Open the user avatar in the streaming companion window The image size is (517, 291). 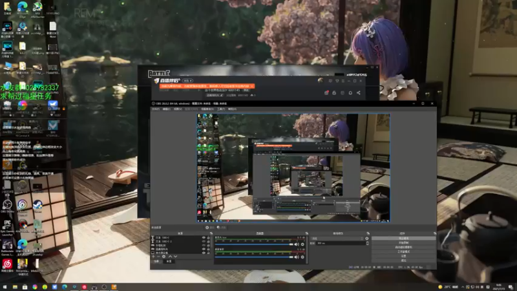click(x=320, y=80)
